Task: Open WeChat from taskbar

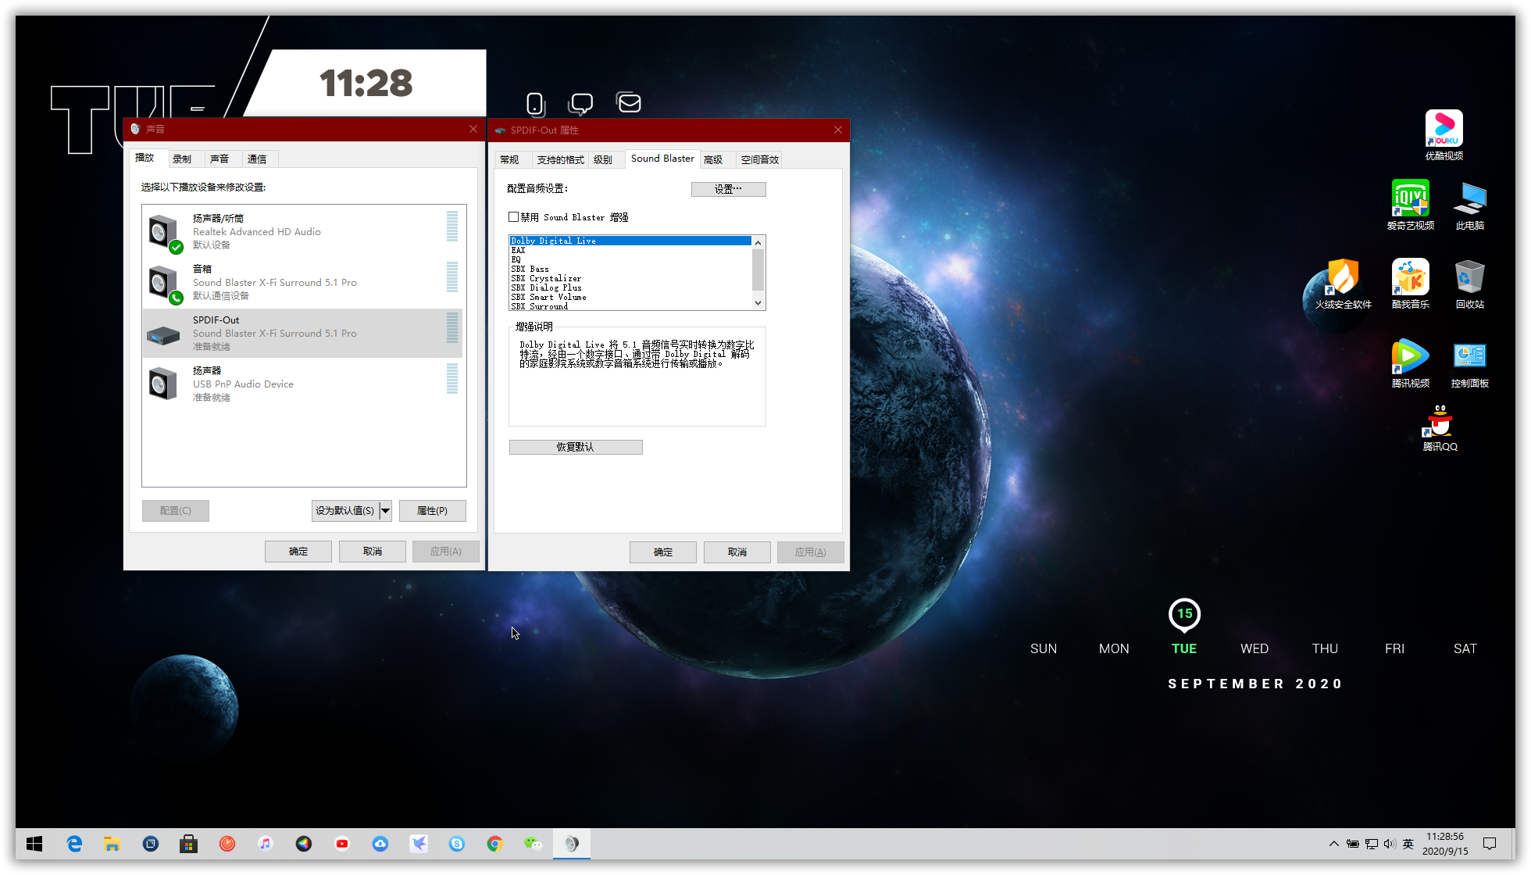Action: (x=533, y=844)
